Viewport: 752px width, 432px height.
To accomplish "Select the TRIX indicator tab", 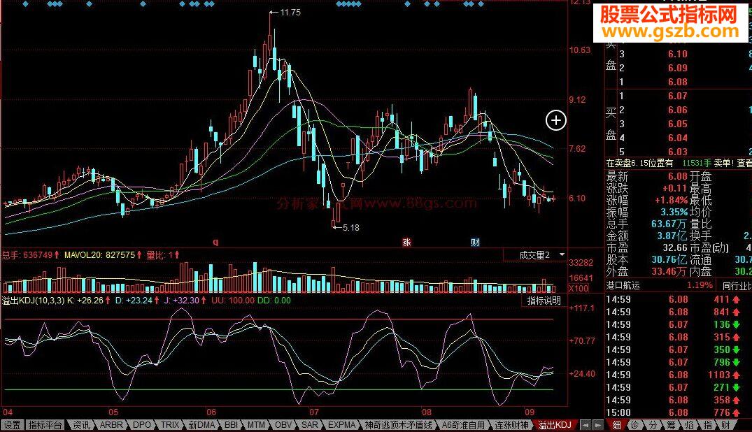I will (170, 425).
